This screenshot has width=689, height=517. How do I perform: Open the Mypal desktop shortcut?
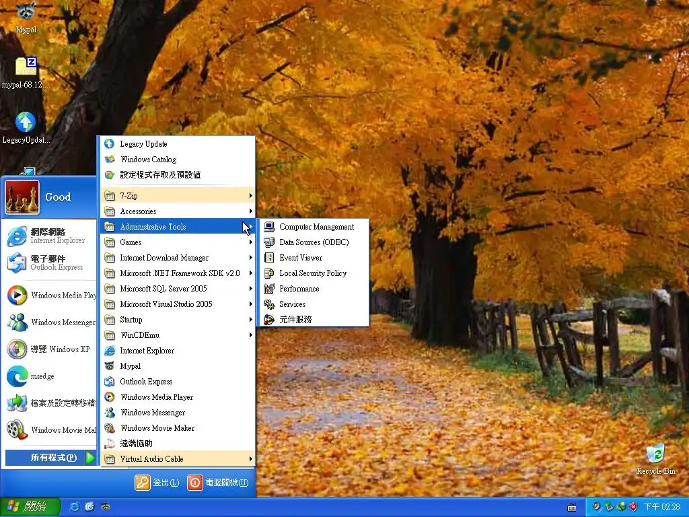pos(26,17)
